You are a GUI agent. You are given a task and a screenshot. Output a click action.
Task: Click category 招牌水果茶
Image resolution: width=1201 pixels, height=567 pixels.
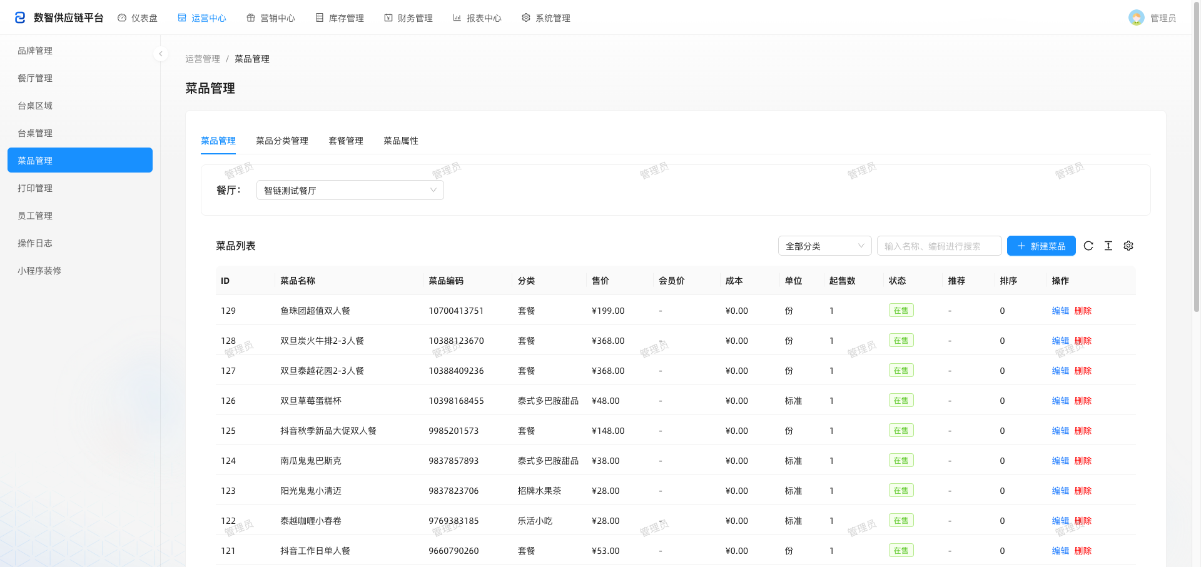point(539,491)
